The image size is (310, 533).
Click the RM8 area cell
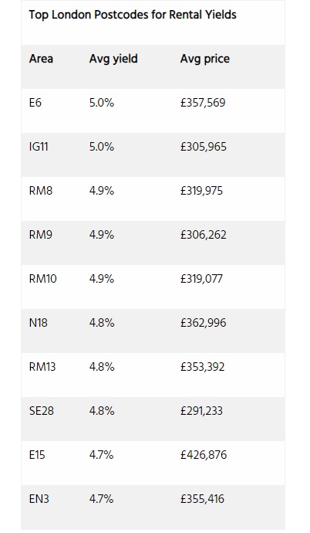pyautogui.click(x=41, y=191)
